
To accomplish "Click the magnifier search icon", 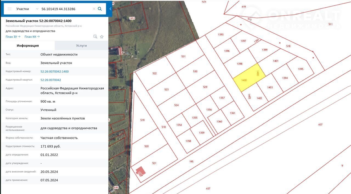I will click(x=100, y=9).
